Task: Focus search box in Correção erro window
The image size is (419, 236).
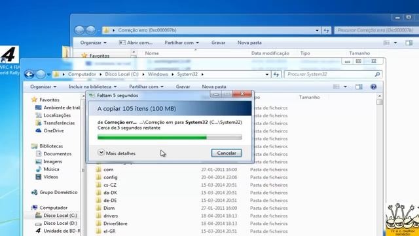Action: point(376,30)
